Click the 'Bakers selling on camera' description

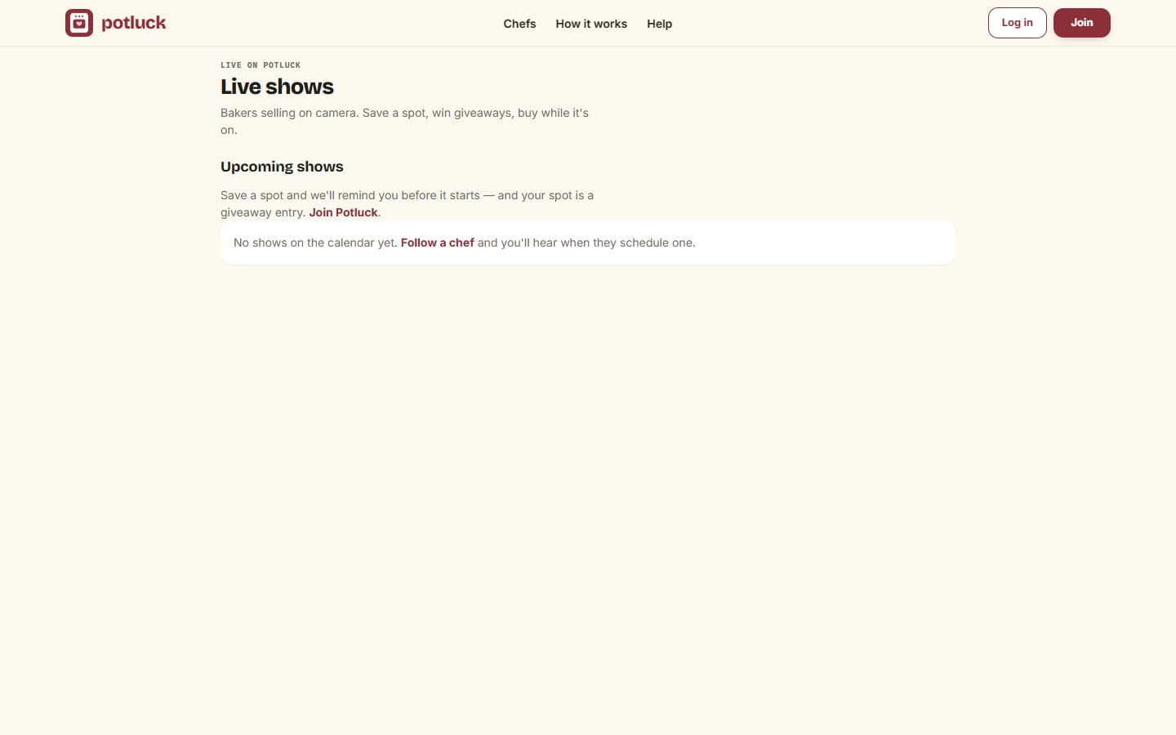405,121
